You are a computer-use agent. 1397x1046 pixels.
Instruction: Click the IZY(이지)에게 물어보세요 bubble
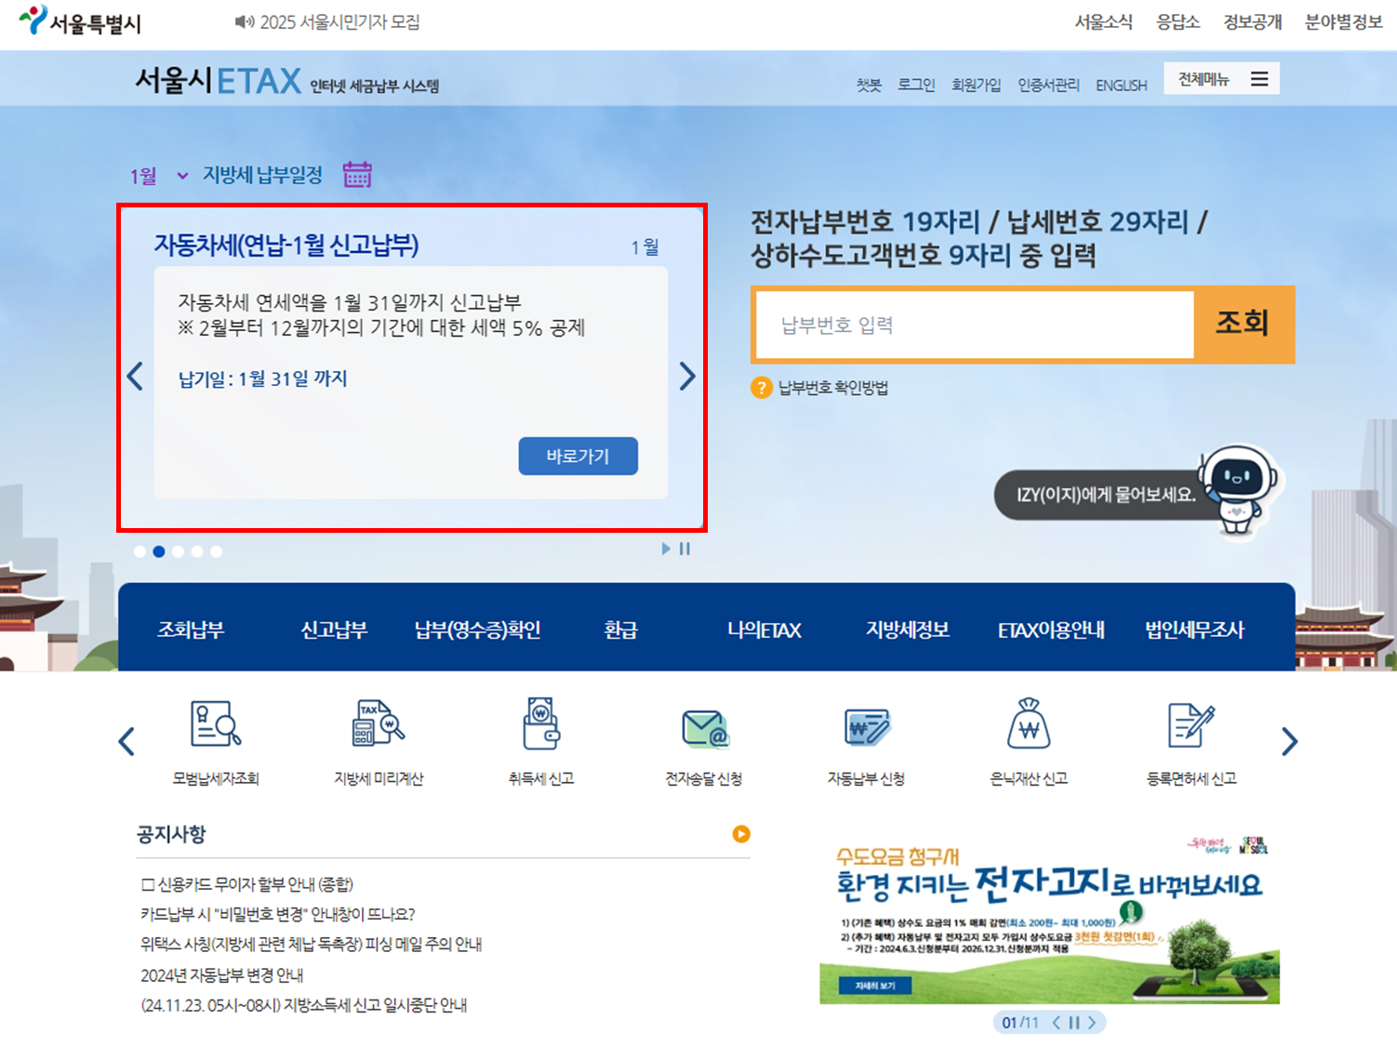click(x=1105, y=495)
